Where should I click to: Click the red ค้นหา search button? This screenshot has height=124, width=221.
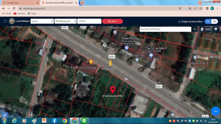coord(112,21)
